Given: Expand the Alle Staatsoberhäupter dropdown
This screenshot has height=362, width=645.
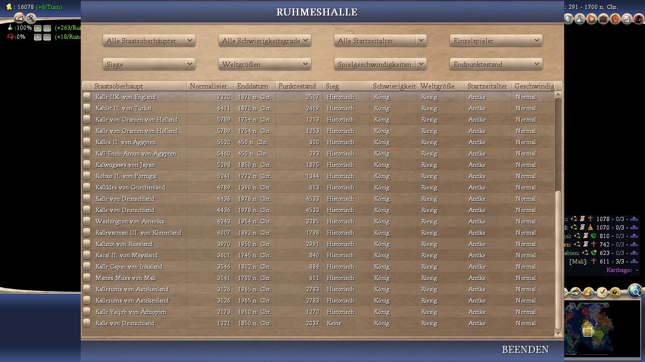Looking at the screenshot, I should (x=149, y=41).
